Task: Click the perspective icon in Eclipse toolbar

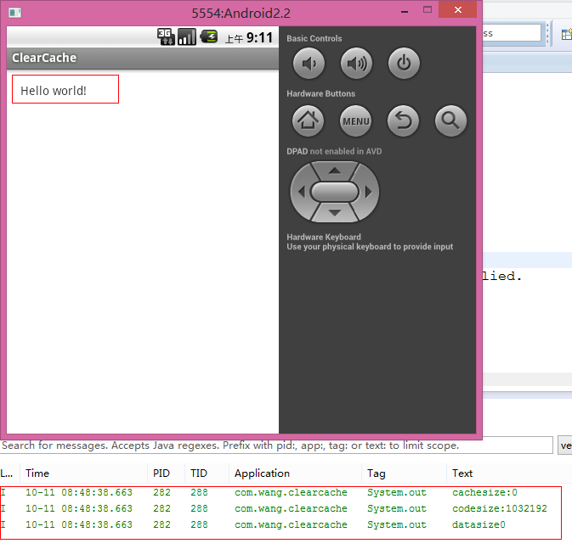Action: (x=567, y=34)
